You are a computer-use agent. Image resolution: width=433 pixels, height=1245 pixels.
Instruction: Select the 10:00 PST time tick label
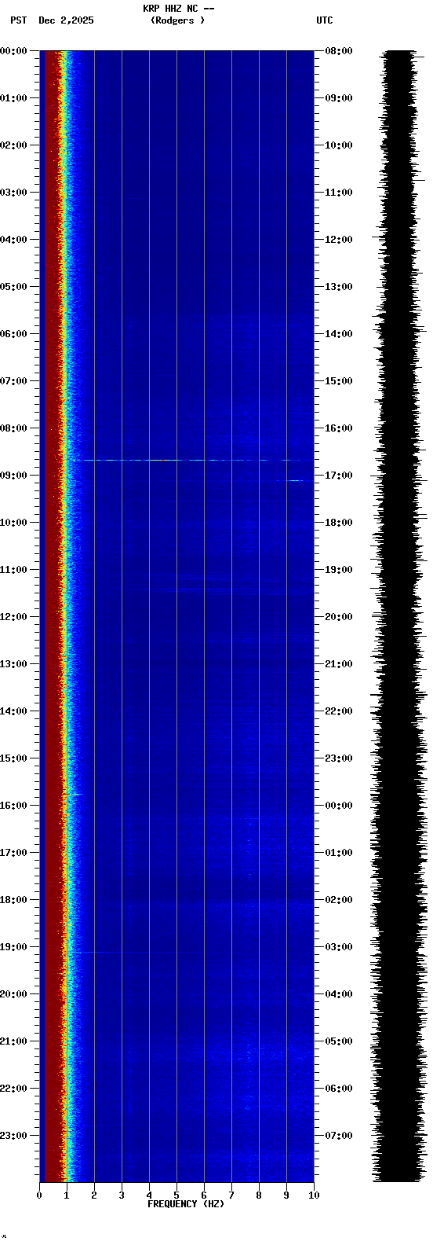(x=13, y=523)
